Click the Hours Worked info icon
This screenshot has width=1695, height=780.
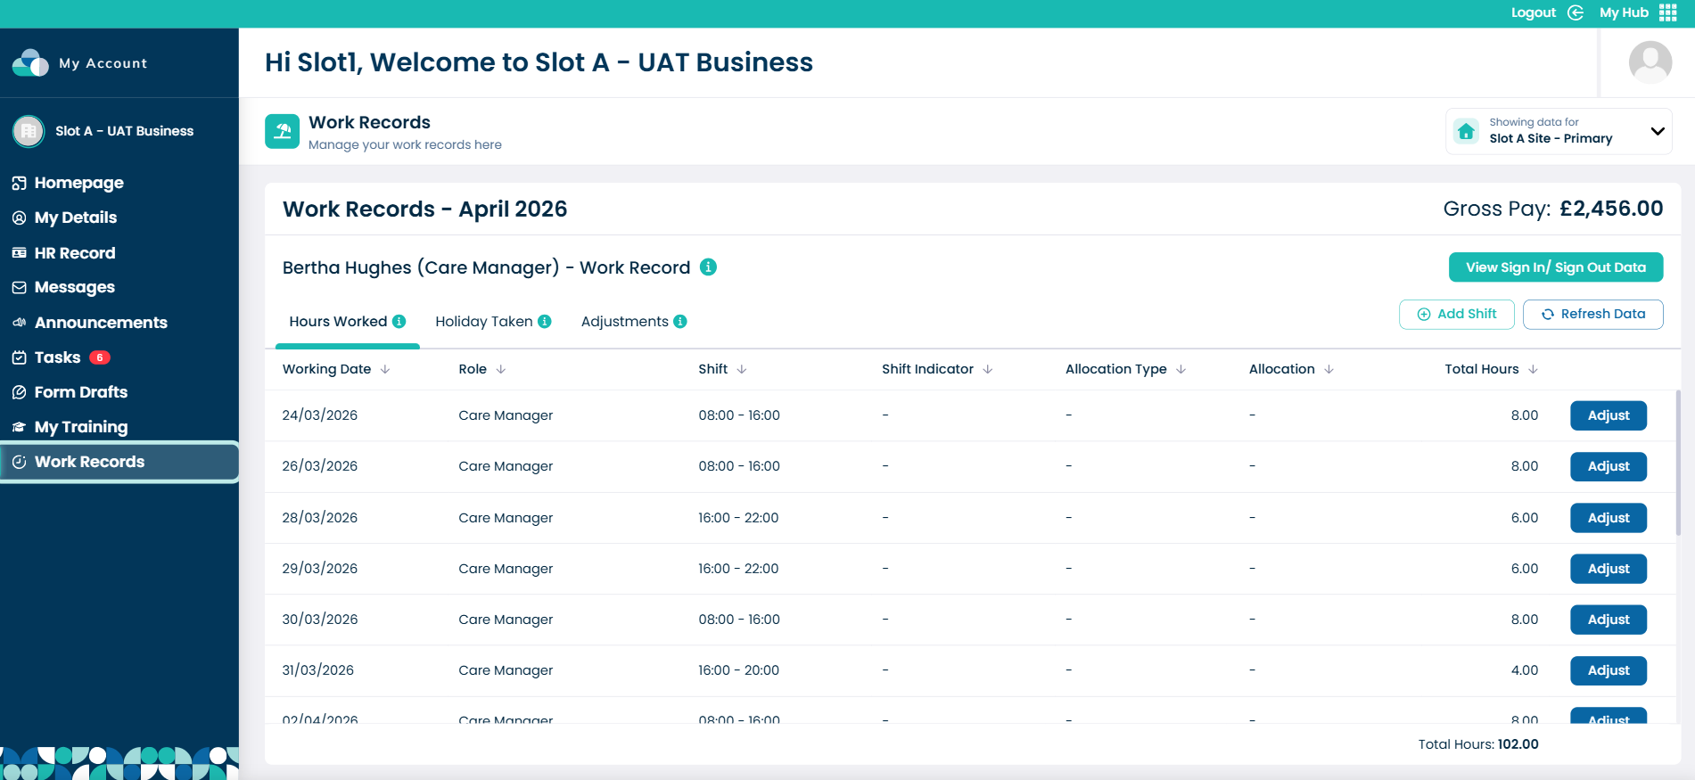tap(399, 322)
